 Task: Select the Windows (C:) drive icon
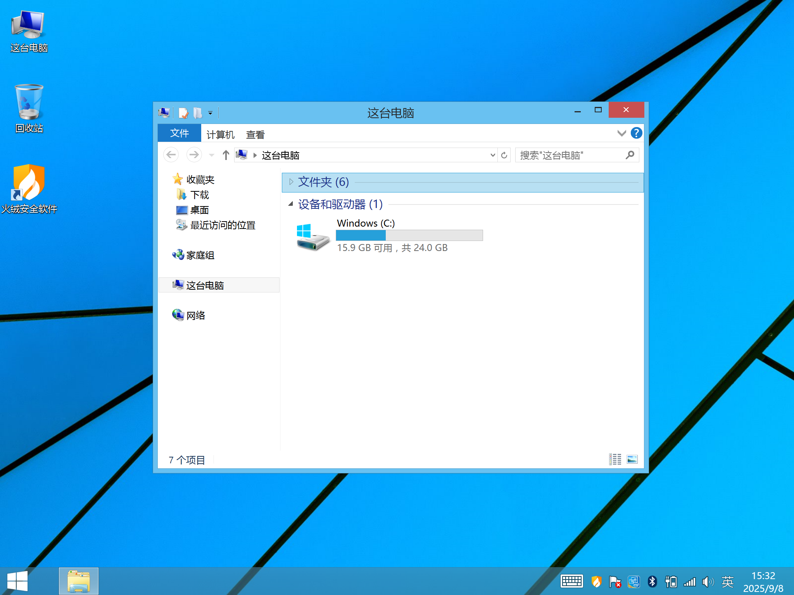coord(312,237)
